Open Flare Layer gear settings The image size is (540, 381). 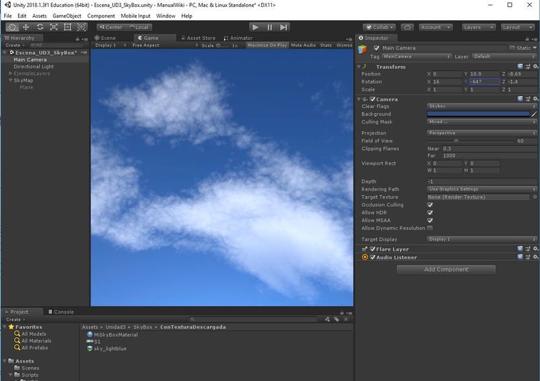tap(535, 249)
